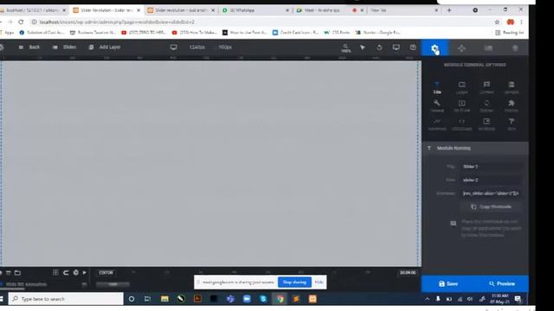Open the Slides menu in toolbar
Viewport: 554px width, 311px height.
(64, 48)
